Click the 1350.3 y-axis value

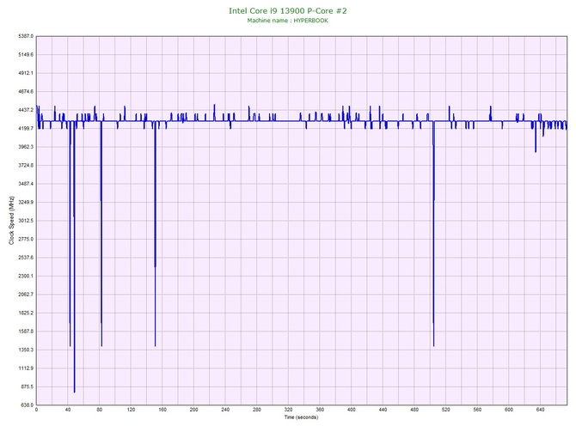(26, 350)
